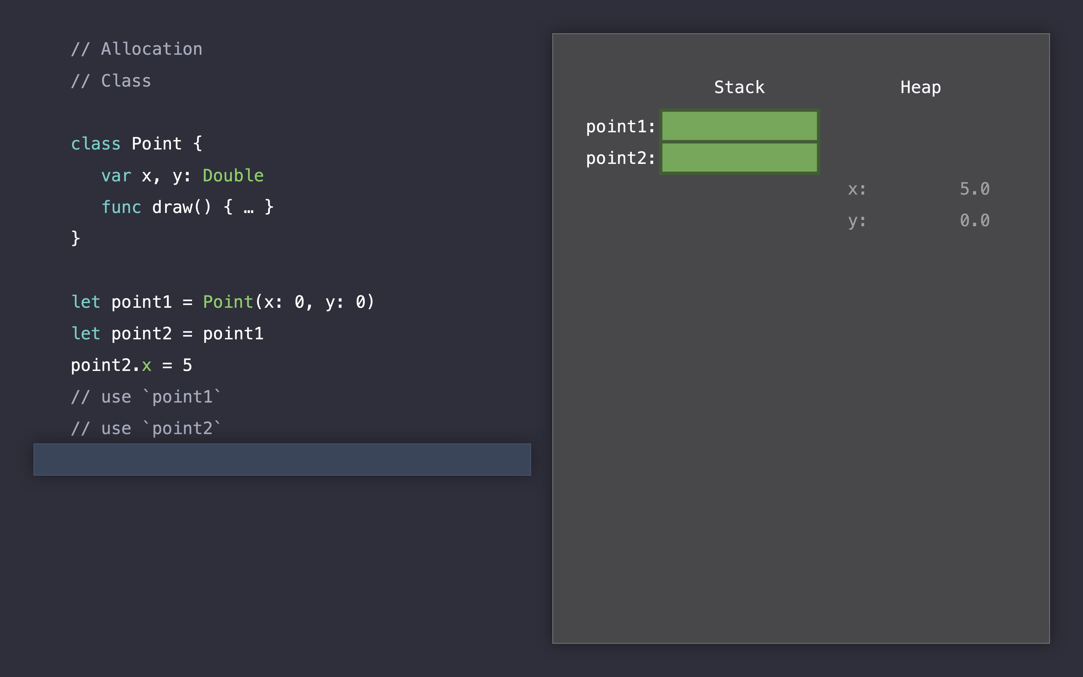Screen dimensions: 1083x677
Task: Click the 'class Point {' line
Action: [x=137, y=144]
